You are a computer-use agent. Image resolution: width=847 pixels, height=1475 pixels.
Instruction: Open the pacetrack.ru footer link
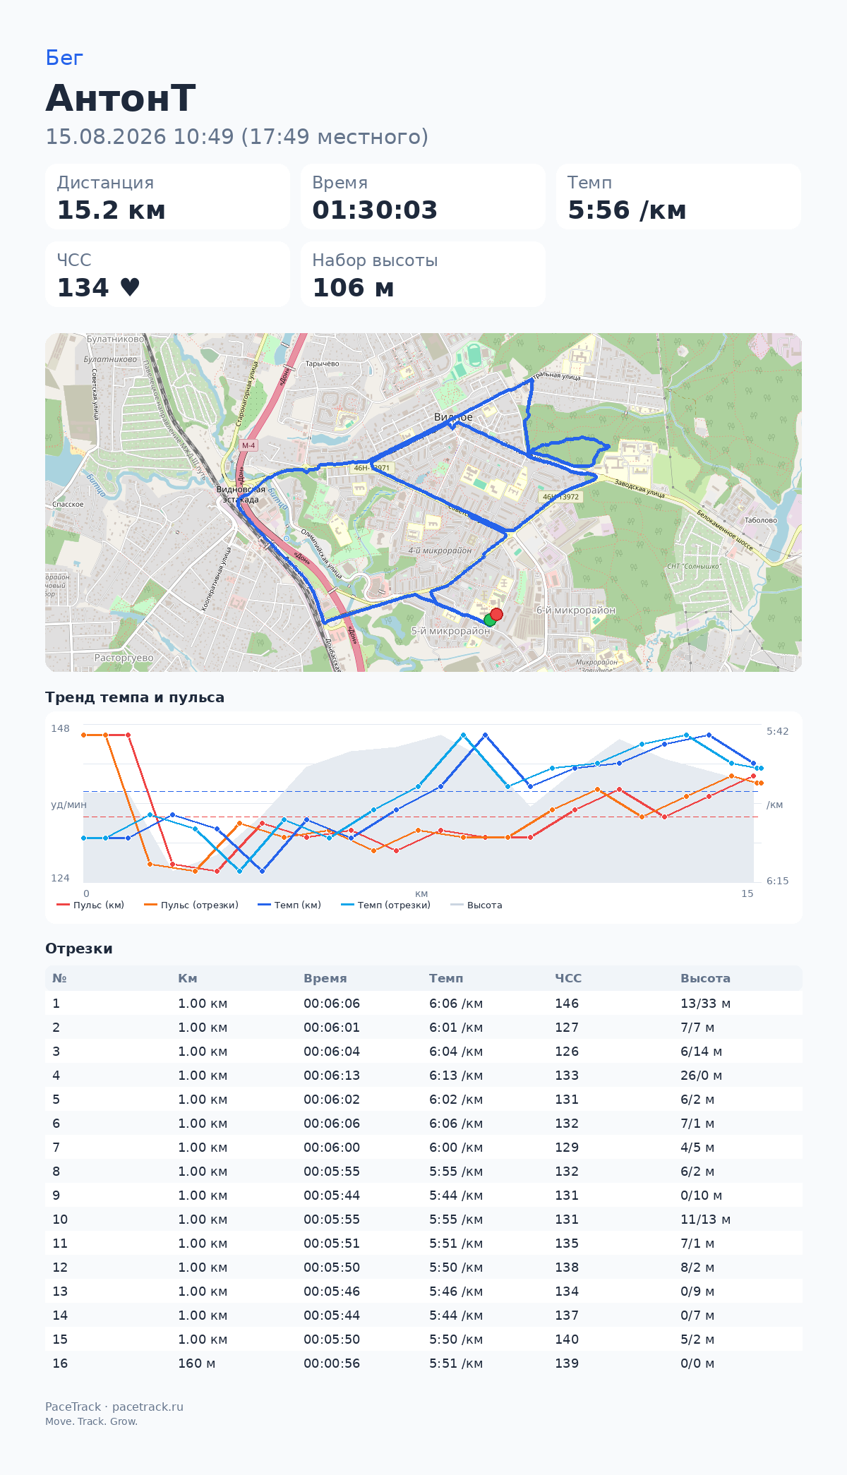point(148,1407)
